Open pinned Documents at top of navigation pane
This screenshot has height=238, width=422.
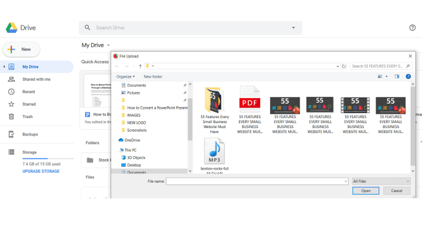(x=136, y=85)
